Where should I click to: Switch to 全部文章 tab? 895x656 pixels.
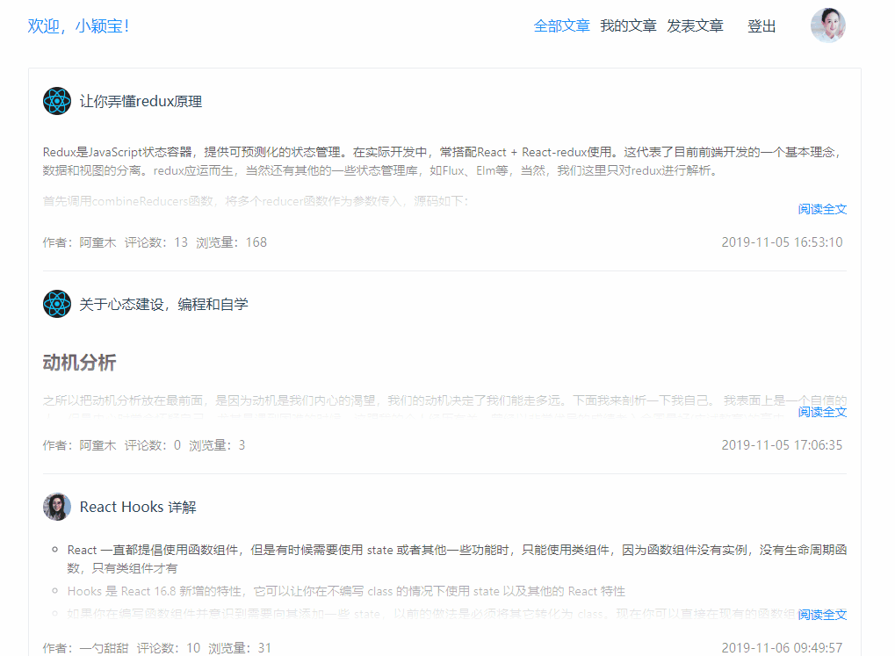point(561,25)
